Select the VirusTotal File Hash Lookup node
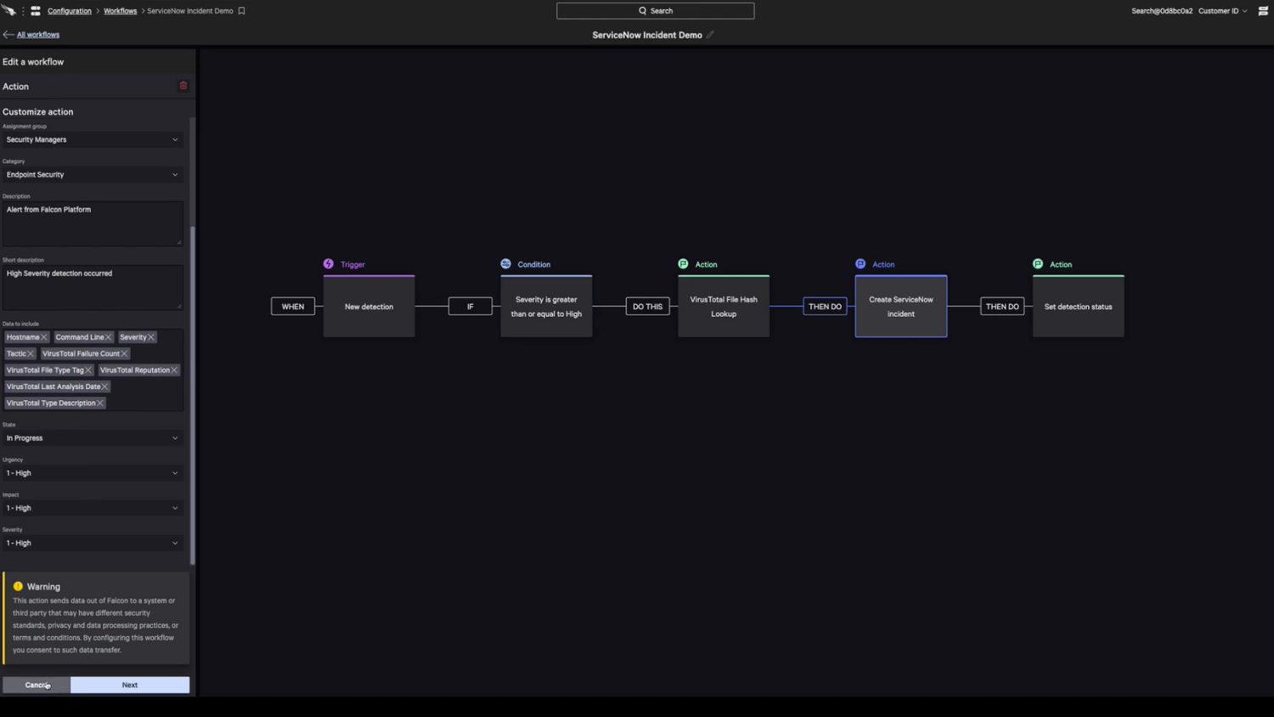This screenshot has width=1274, height=717. tap(724, 307)
